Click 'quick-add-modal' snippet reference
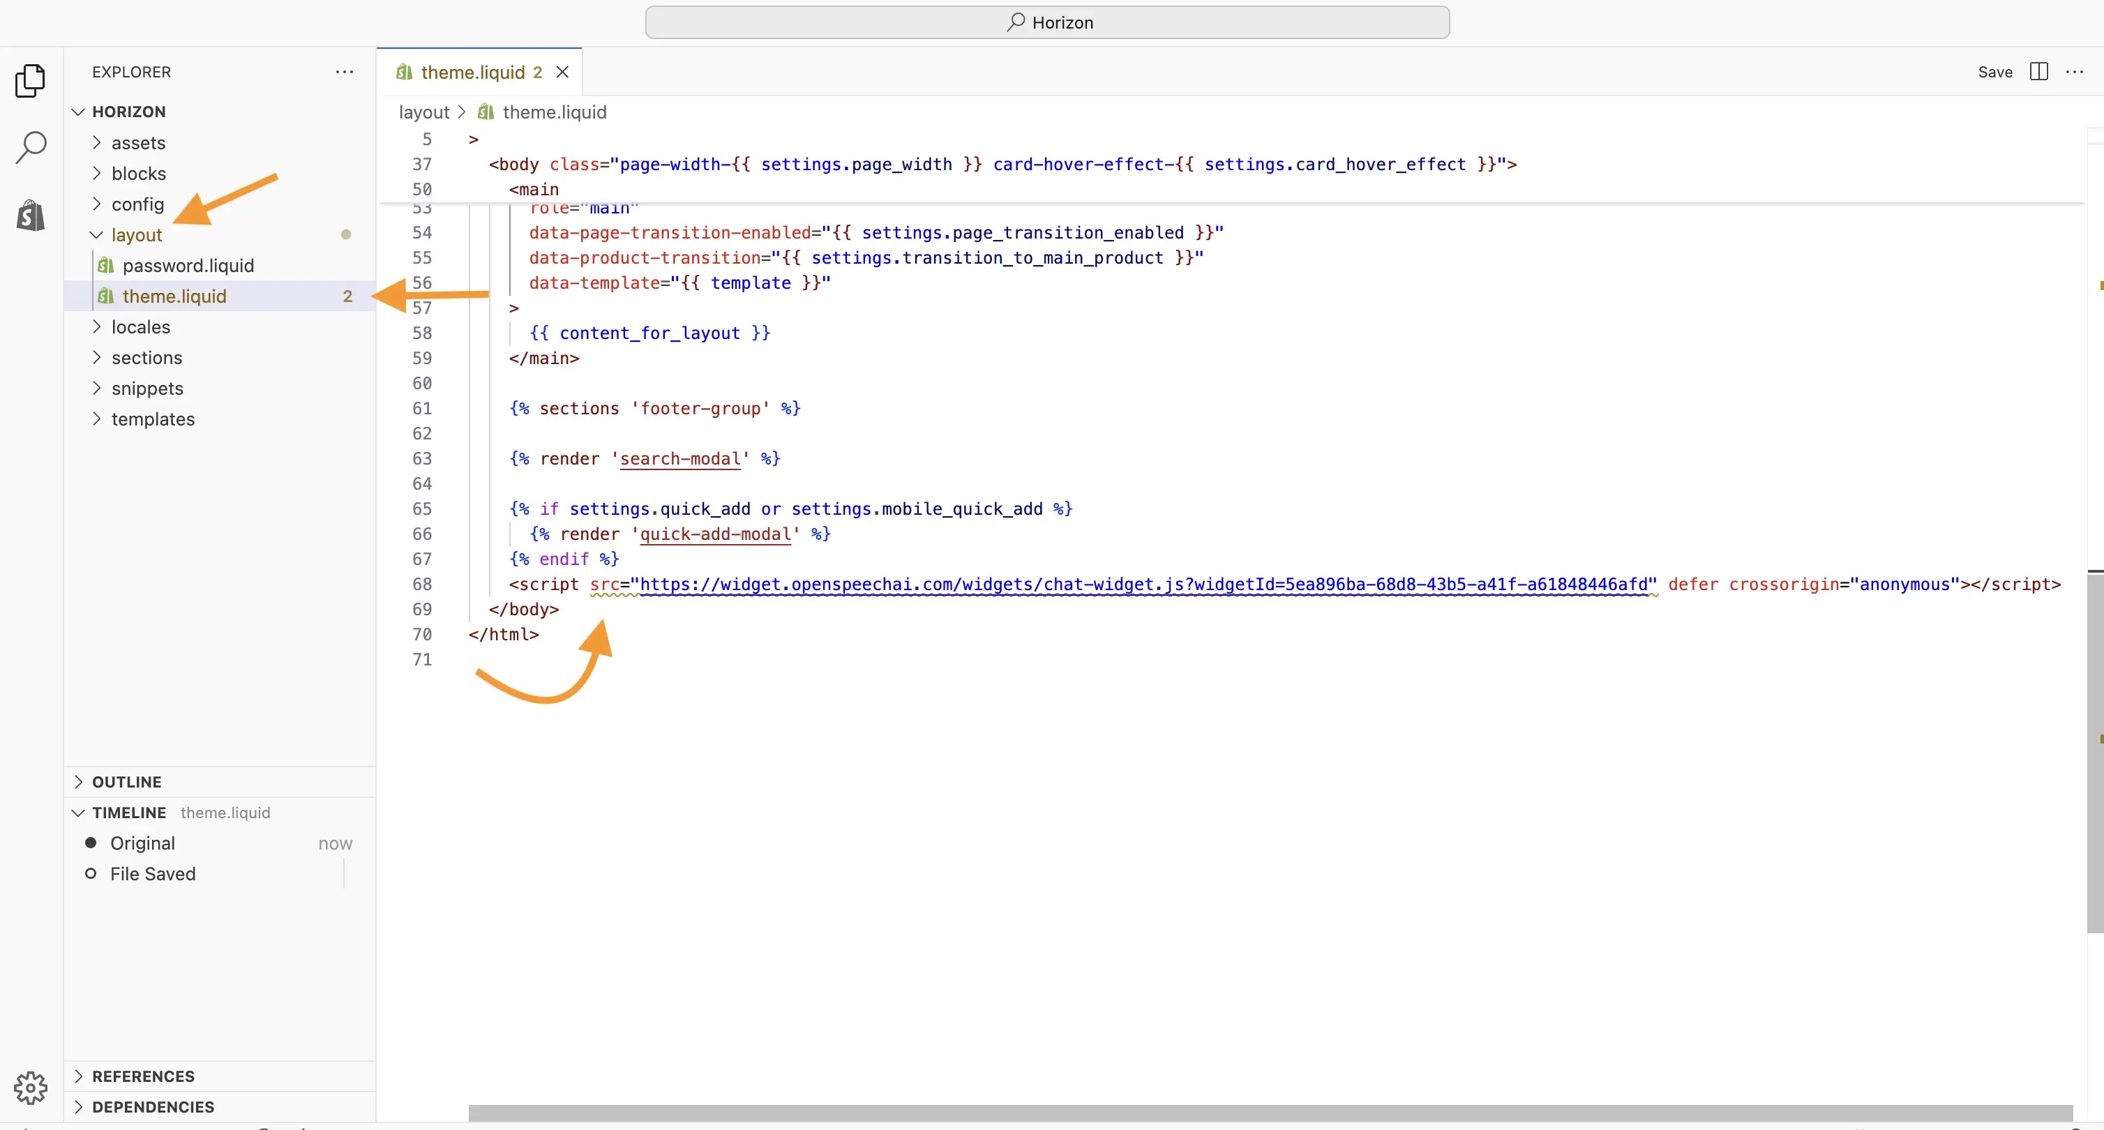Viewport: 2104px width, 1130px height. 714,533
